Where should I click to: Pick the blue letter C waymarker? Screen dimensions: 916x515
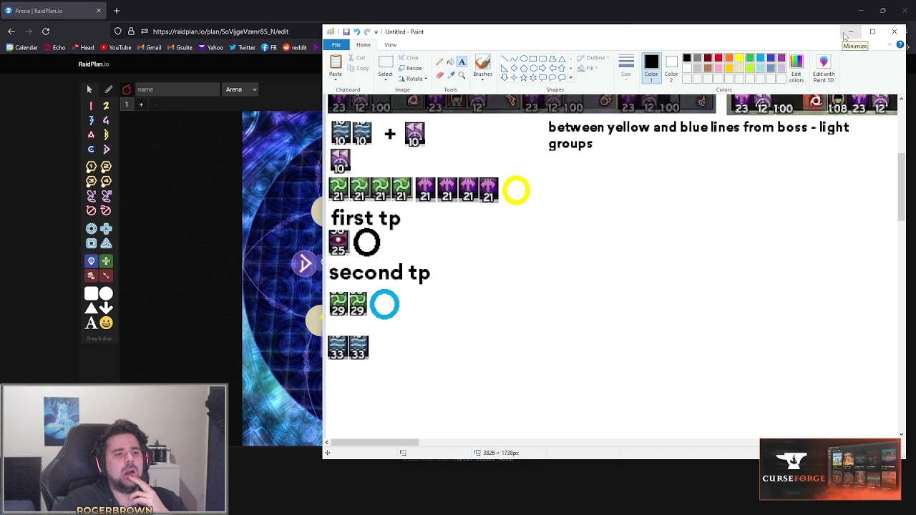[91, 149]
